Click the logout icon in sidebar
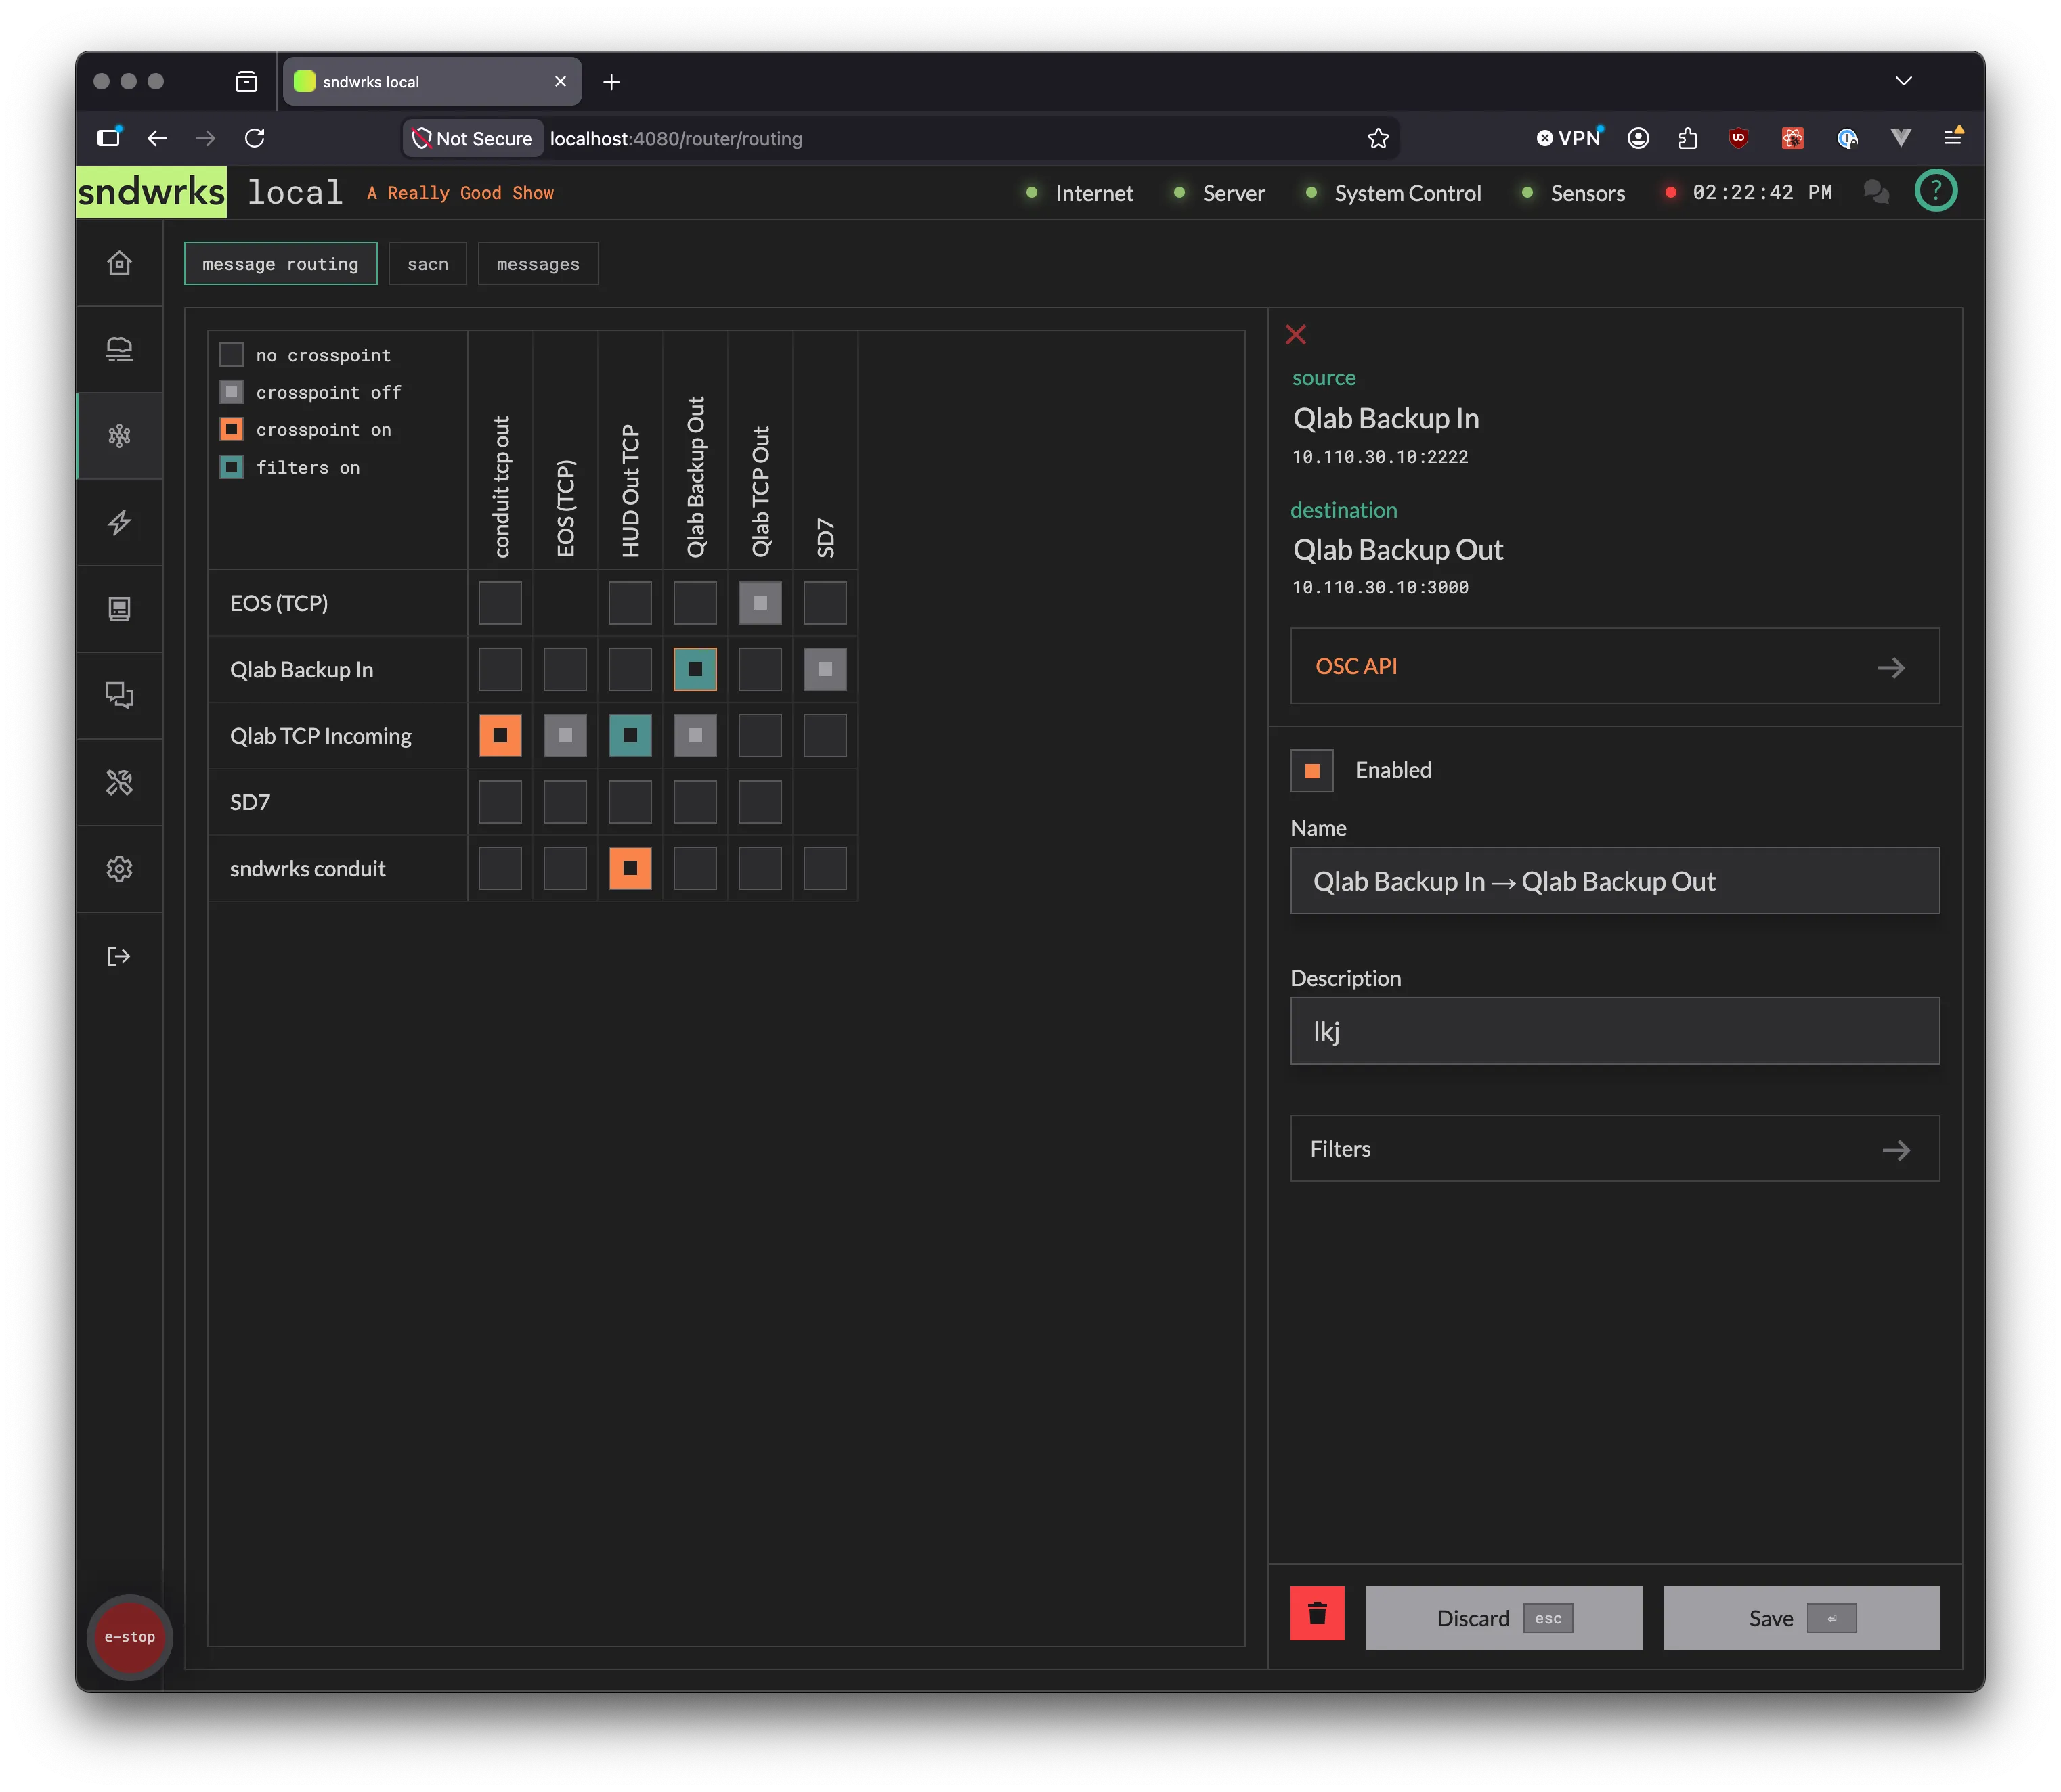2061x1792 pixels. coord(119,956)
